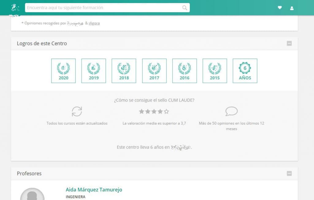Viewport: 314px width, 200px height.
Task: Select the Cum Laude 2016 seal
Action: click(x=185, y=71)
